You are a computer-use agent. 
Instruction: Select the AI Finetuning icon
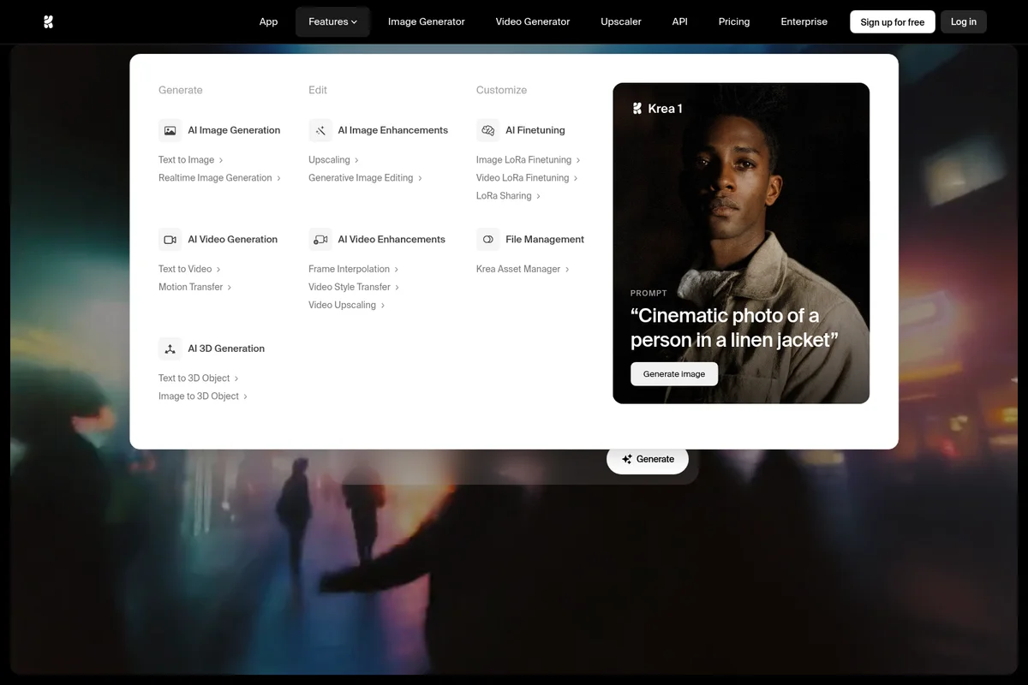[487, 129]
